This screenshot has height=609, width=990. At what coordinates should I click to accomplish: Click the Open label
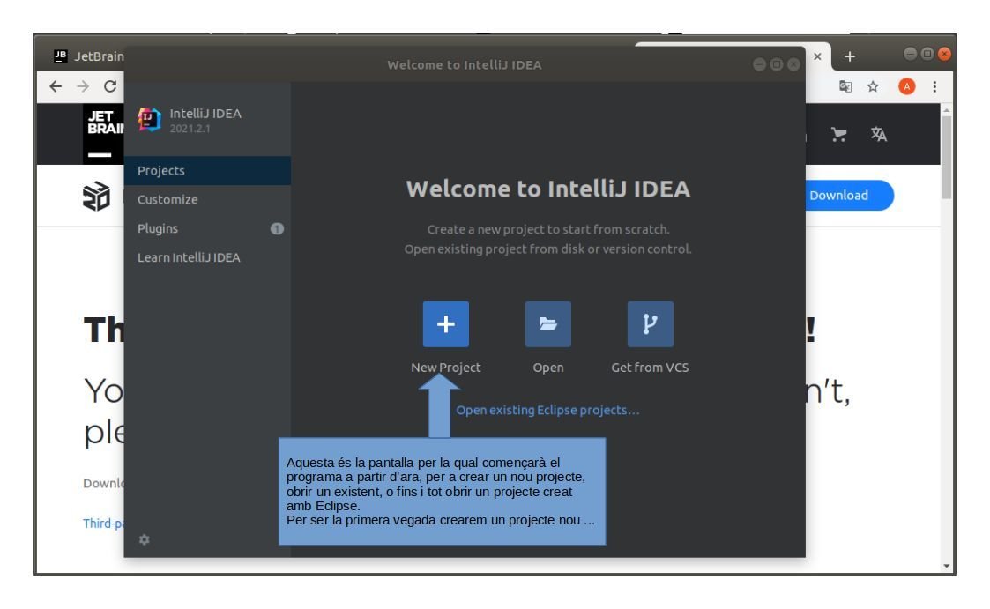[x=548, y=368]
